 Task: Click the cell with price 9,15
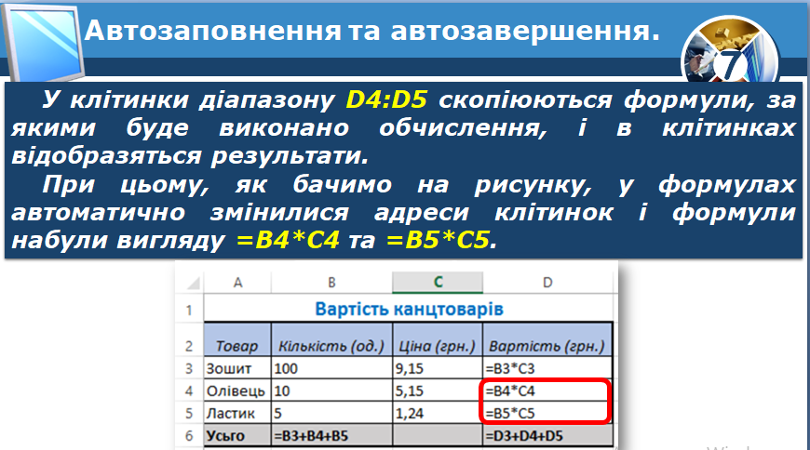(x=438, y=368)
